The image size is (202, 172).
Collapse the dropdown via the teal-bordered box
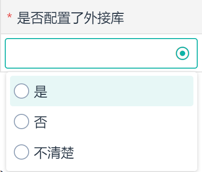coord(101,53)
